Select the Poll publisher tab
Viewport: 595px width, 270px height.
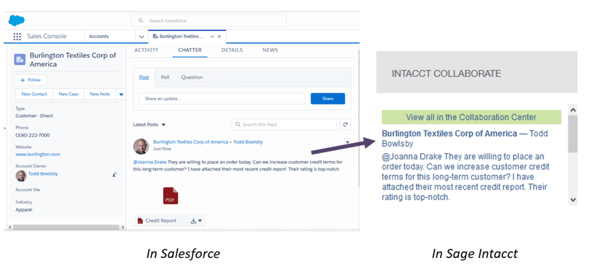(x=165, y=78)
